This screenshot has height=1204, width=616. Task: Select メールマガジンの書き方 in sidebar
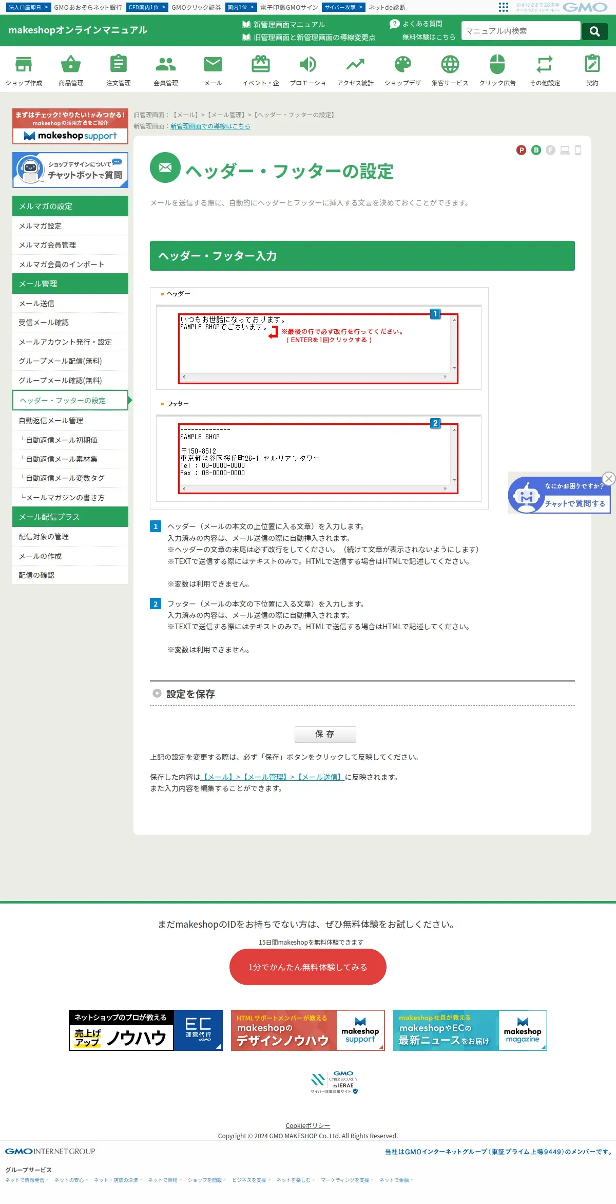tap(70, 498)
